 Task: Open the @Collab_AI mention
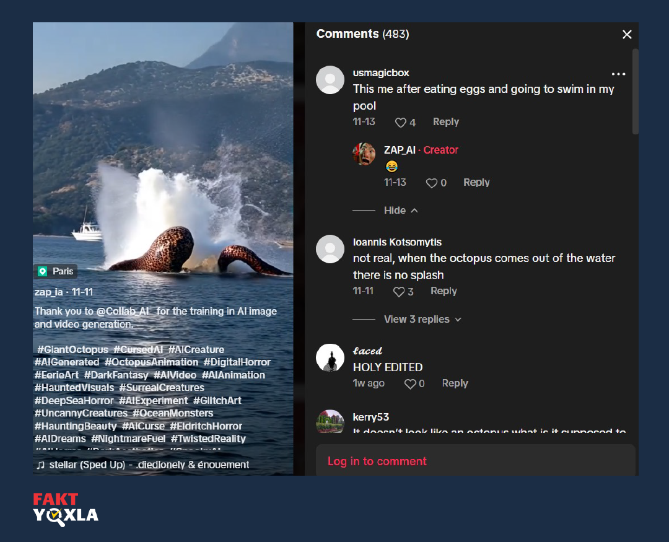click(x=123, y=311)
